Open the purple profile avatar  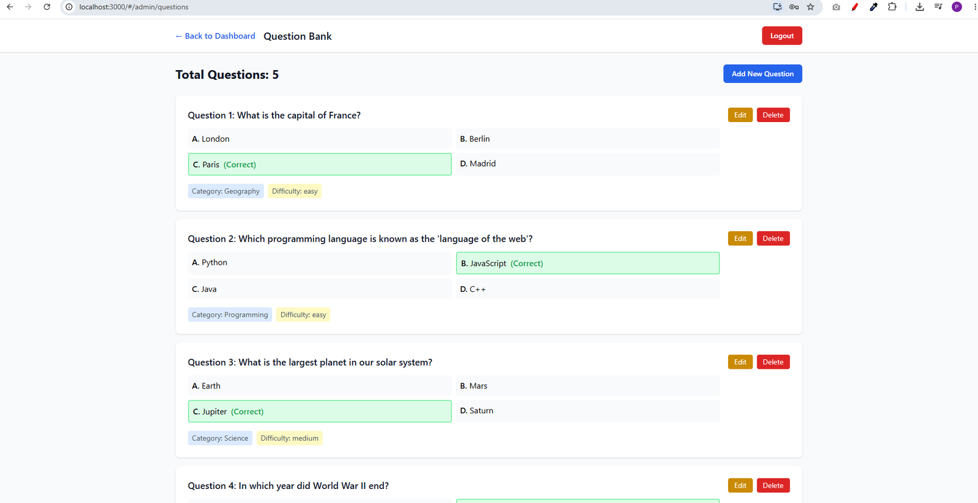point(957,7)
